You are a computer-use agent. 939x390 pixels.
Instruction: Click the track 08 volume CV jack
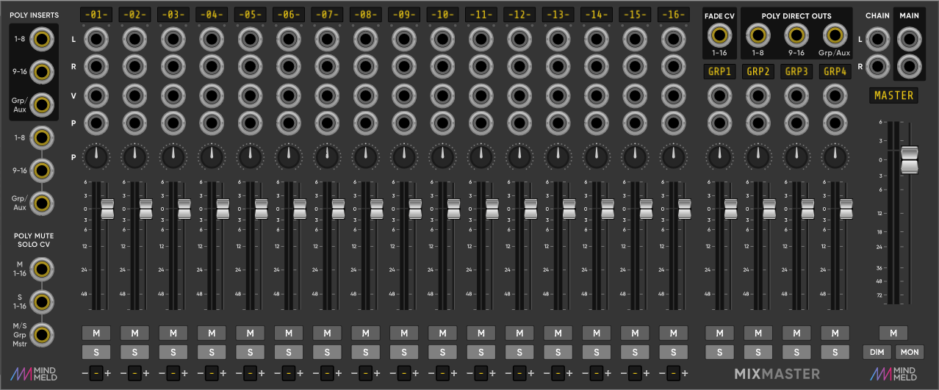[365, 95]
